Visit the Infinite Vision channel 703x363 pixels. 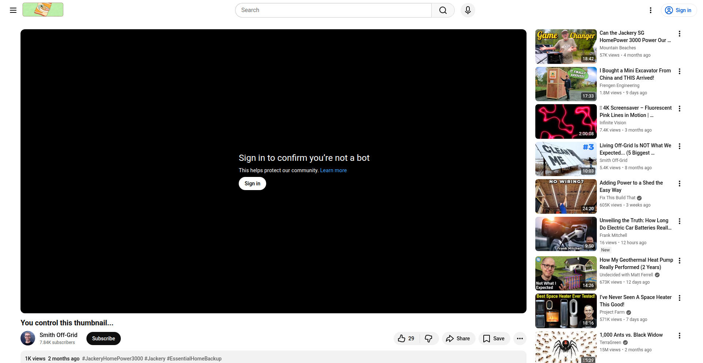click(x=613, y=123)
